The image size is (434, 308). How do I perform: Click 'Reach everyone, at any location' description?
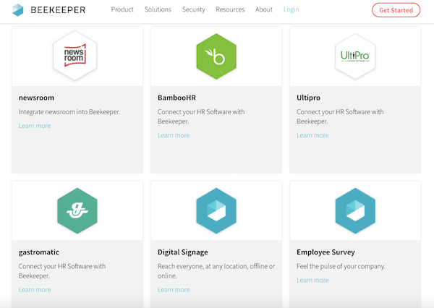[216, 271]
